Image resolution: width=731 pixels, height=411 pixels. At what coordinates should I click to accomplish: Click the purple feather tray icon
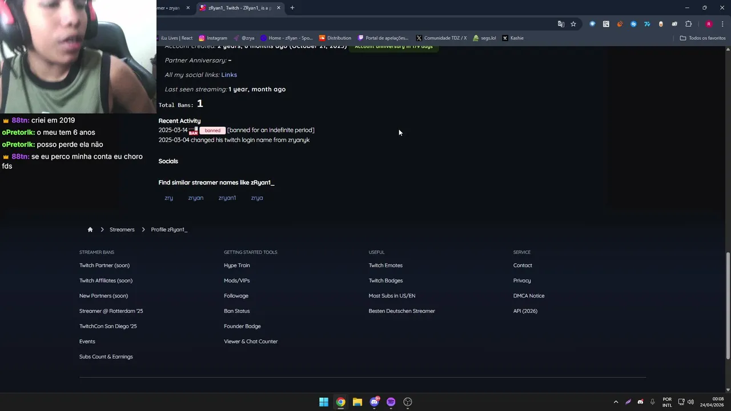[628, 402]
